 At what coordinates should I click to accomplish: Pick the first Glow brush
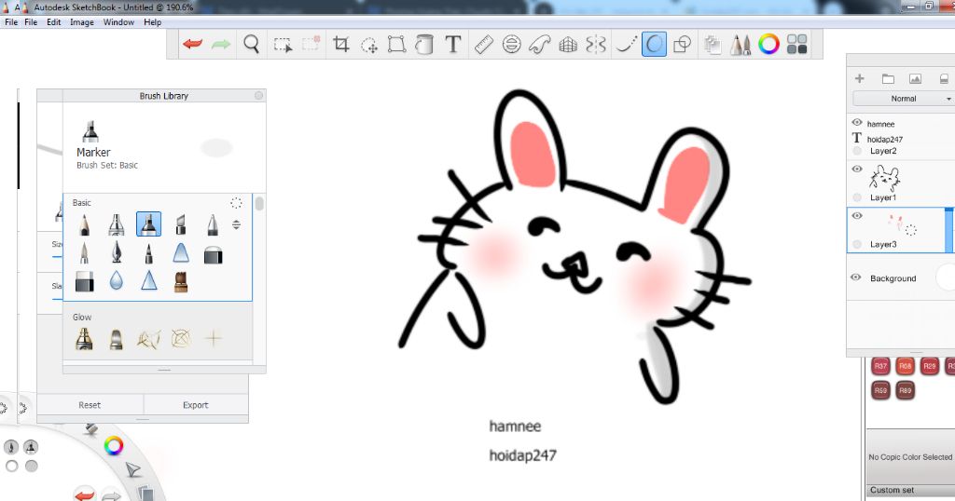84,339
